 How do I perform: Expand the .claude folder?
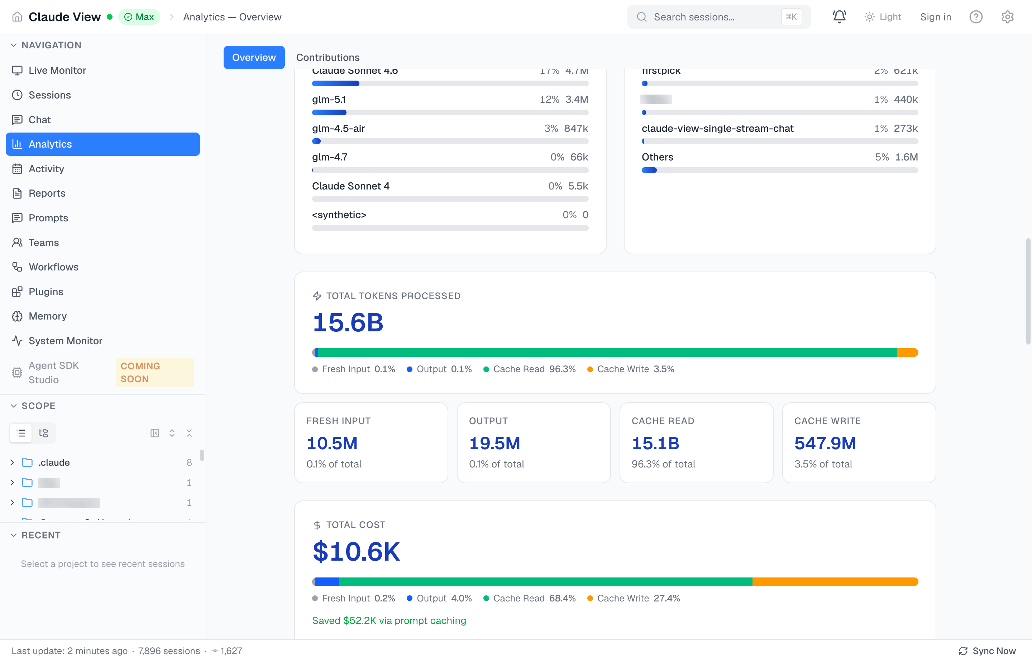tap(12, 462)
